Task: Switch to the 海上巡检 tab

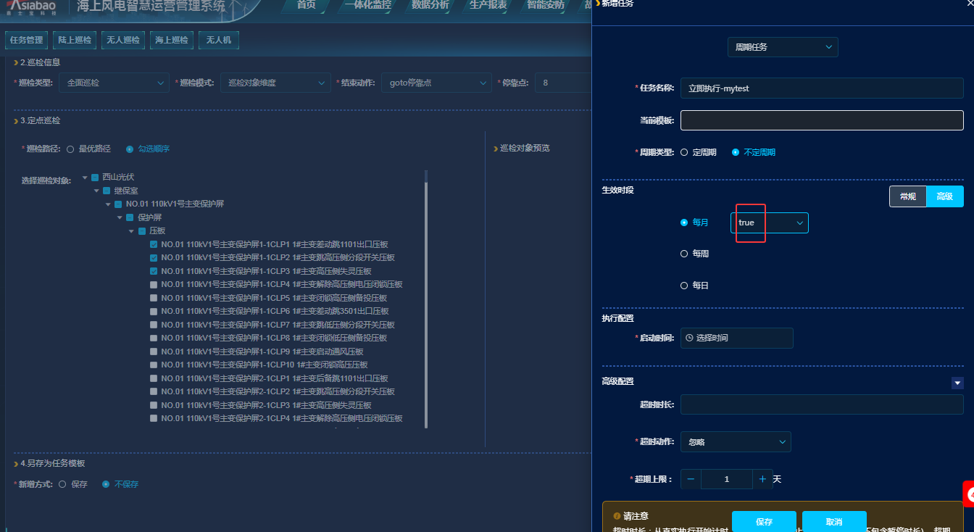Action: click(171, 41)
